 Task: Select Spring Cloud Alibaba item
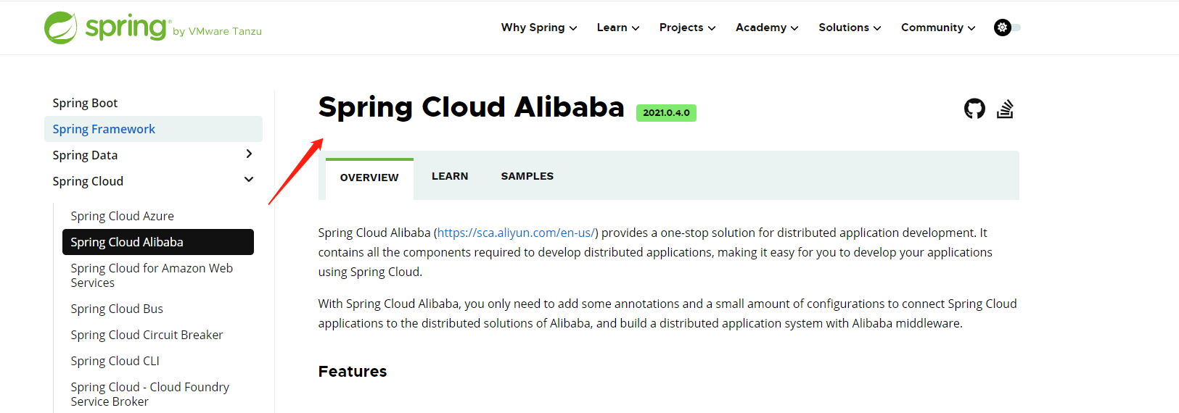[158, 242]
